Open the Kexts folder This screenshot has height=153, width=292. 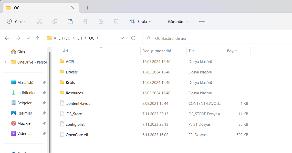tap(70, 83)
